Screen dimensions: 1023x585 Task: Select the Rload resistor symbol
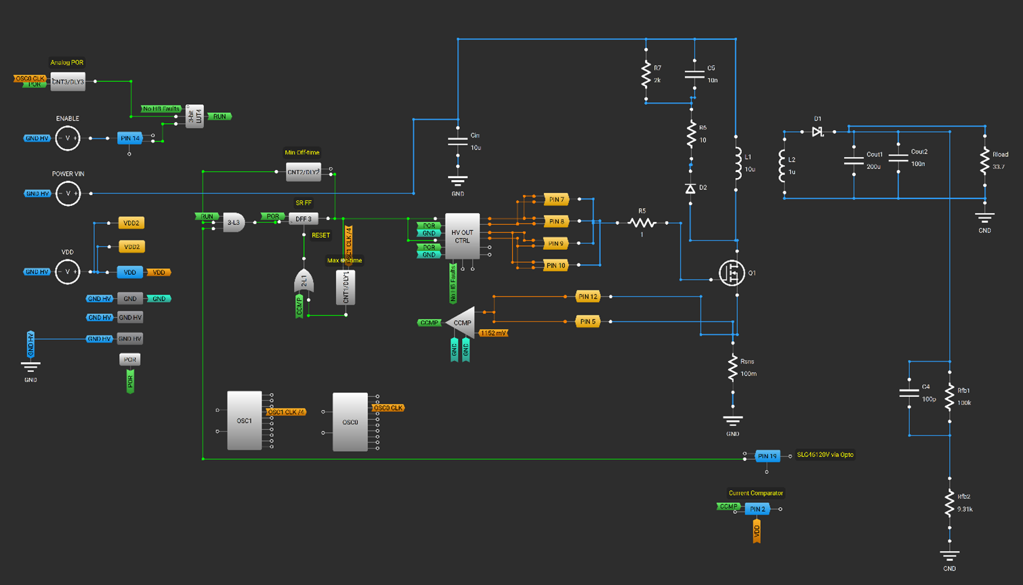[x=984, y=162]
